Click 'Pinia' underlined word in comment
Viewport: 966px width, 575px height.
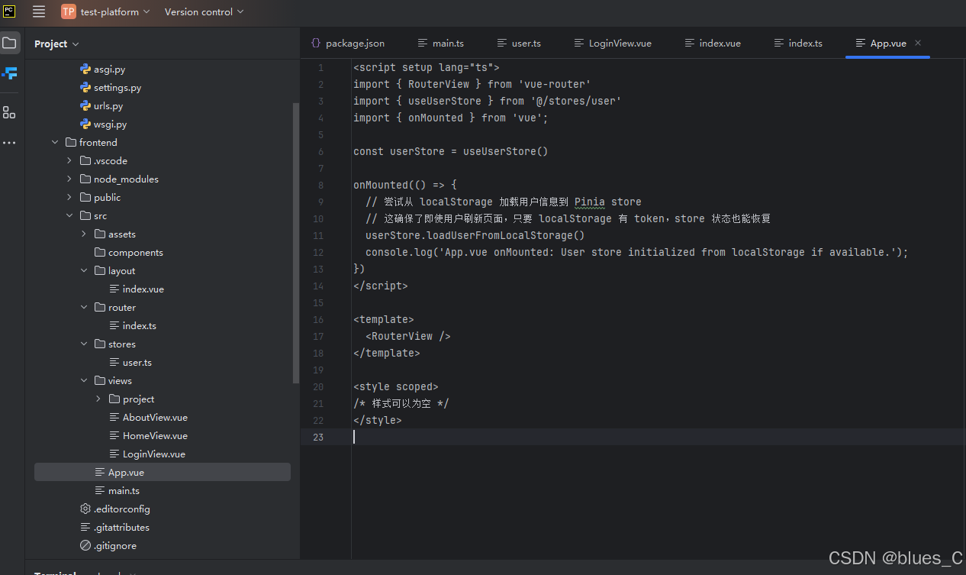(590, 202)
